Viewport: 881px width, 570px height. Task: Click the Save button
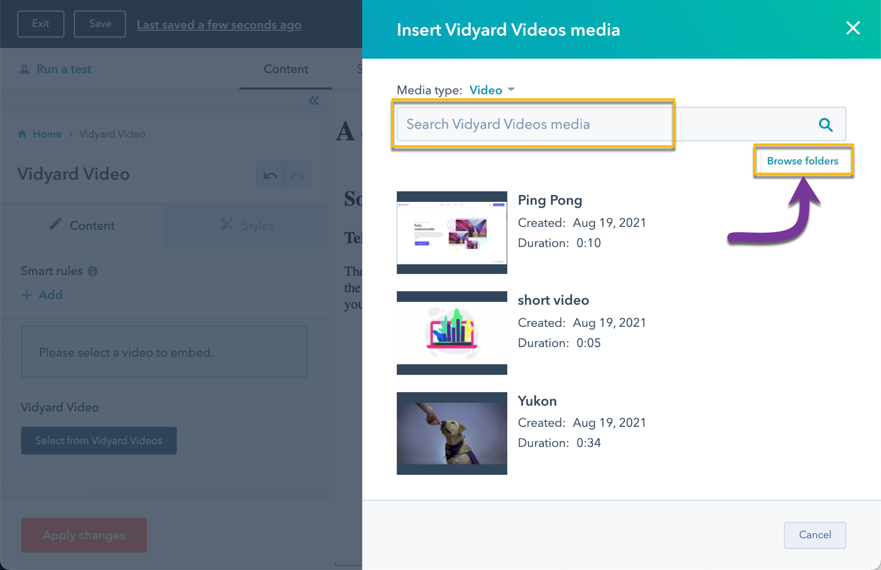pos(100,24)
